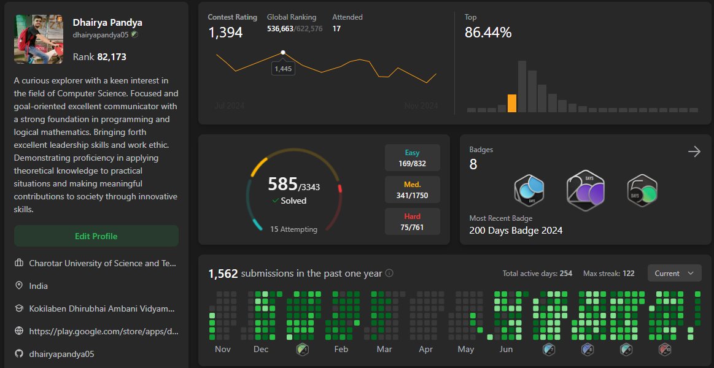
Task: Click the Charotar University of Science text
Action: [102, 263]
